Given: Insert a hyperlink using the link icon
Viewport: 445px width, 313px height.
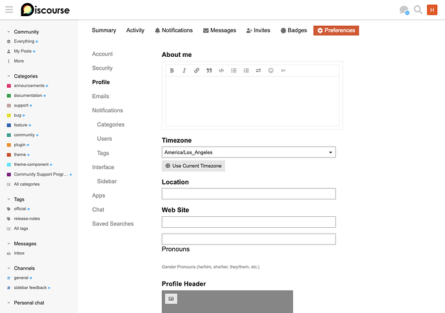Looking at the screenshot, I should tap(197, 70).
